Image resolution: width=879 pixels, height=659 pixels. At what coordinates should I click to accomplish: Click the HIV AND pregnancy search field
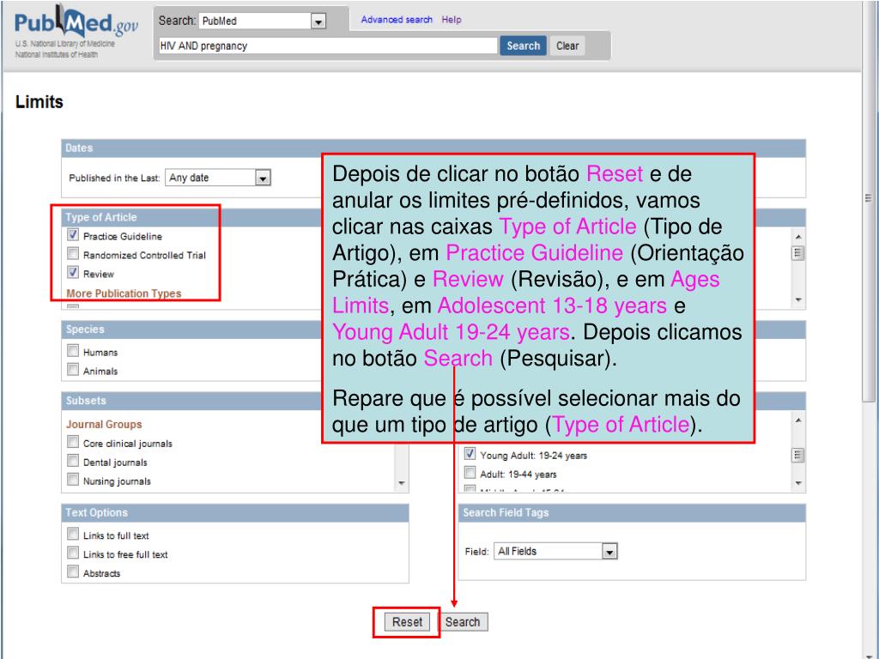pos(328,46)
